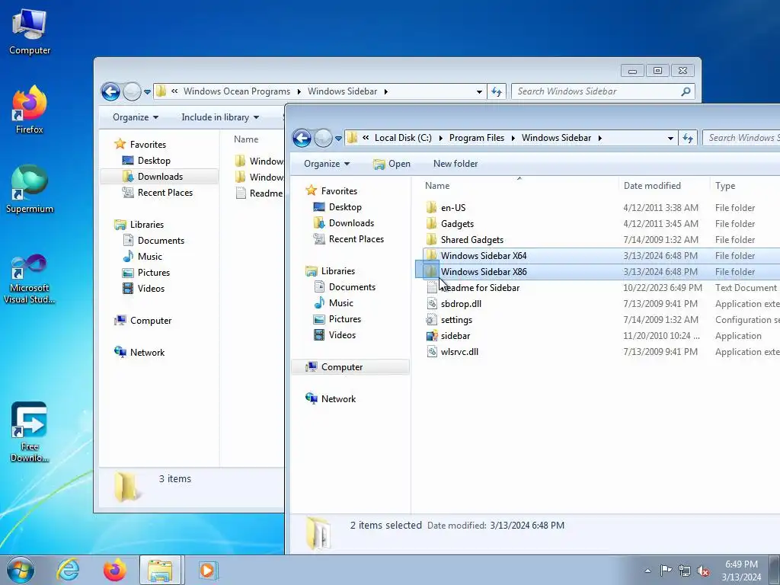Select sbdrop.dll file

pos(461,304)
